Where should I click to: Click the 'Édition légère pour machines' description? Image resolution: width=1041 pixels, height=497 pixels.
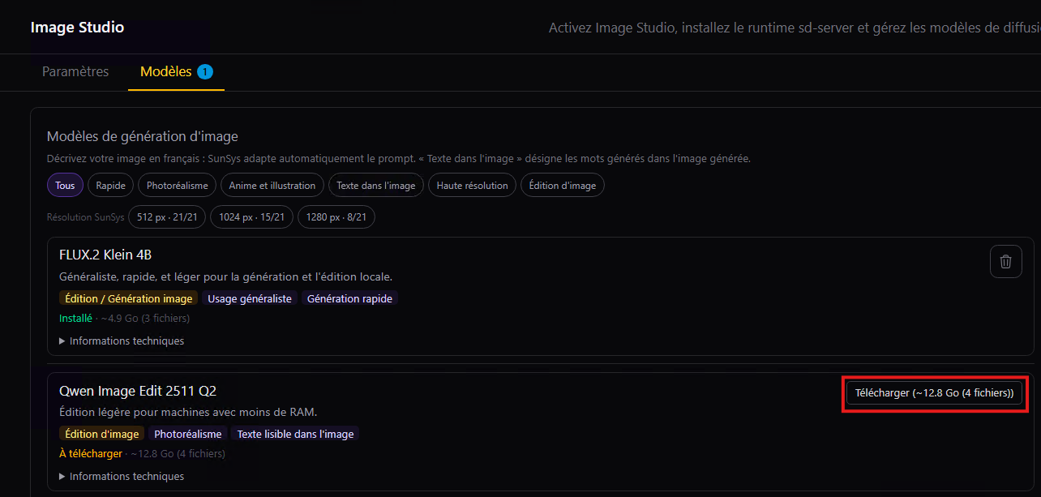pos(188,413)
